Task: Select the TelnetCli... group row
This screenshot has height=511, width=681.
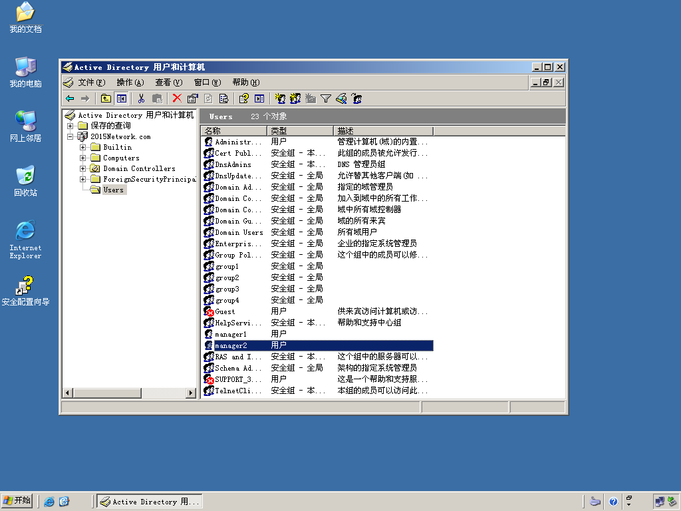Action: (x=318, y=390)
